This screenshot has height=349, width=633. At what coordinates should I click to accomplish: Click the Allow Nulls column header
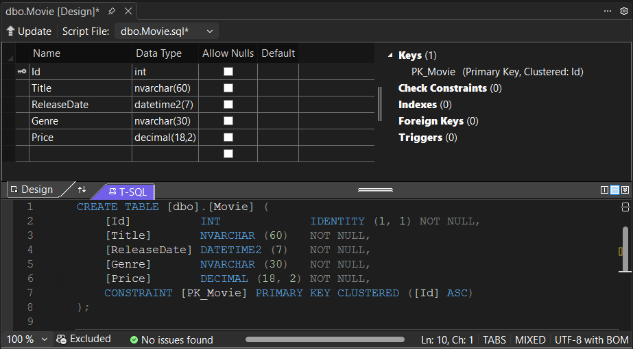click(x=228, y=53)
